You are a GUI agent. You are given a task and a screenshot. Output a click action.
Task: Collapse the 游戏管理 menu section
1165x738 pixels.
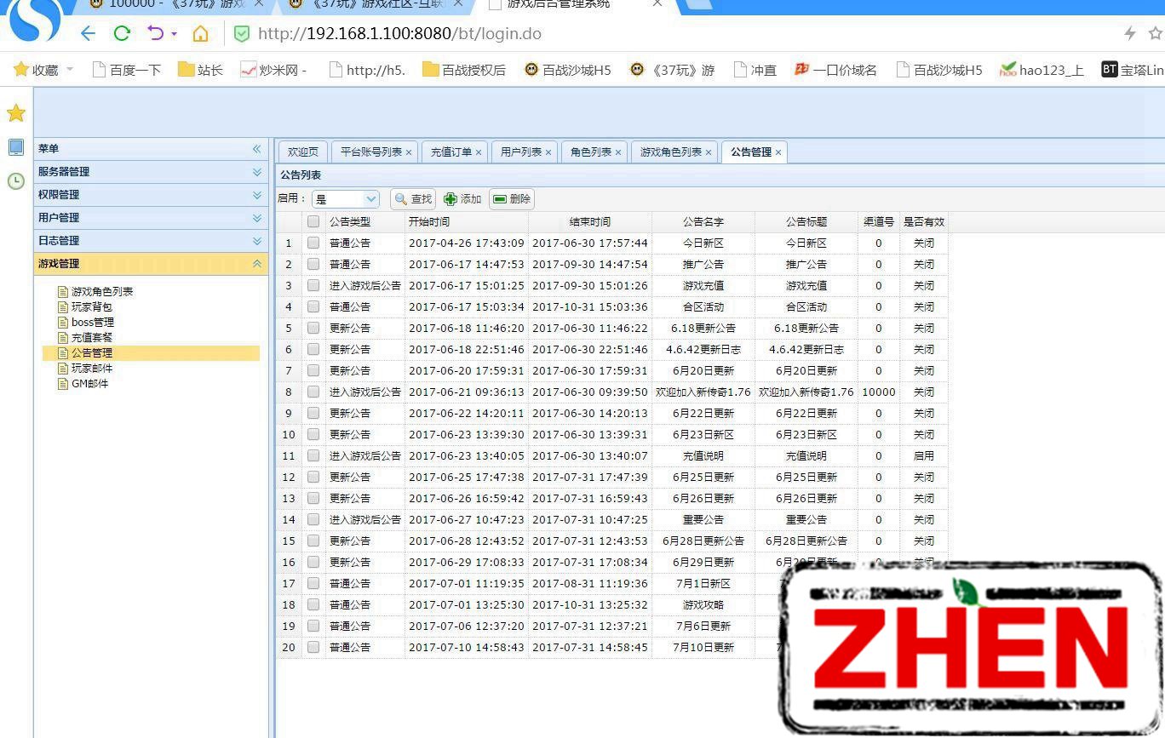256,264
